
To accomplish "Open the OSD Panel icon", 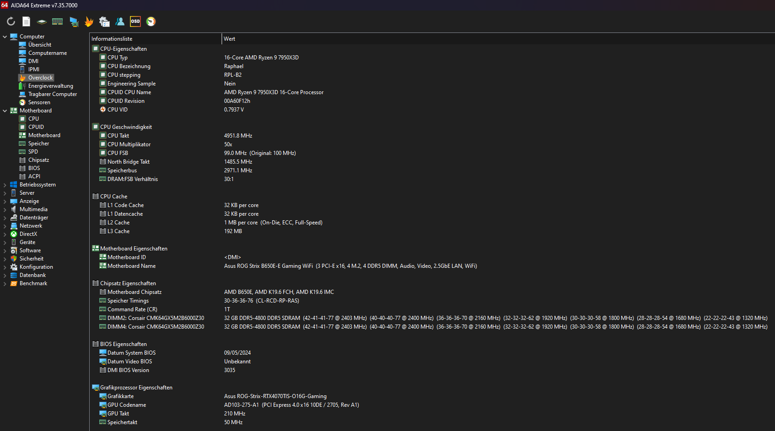I will coord(135,21).
